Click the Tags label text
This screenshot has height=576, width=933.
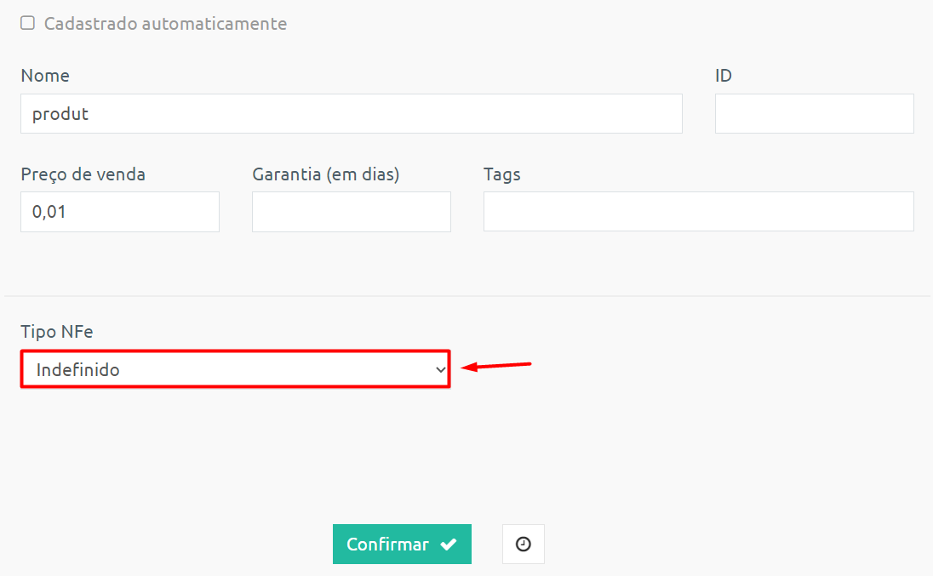502,174
